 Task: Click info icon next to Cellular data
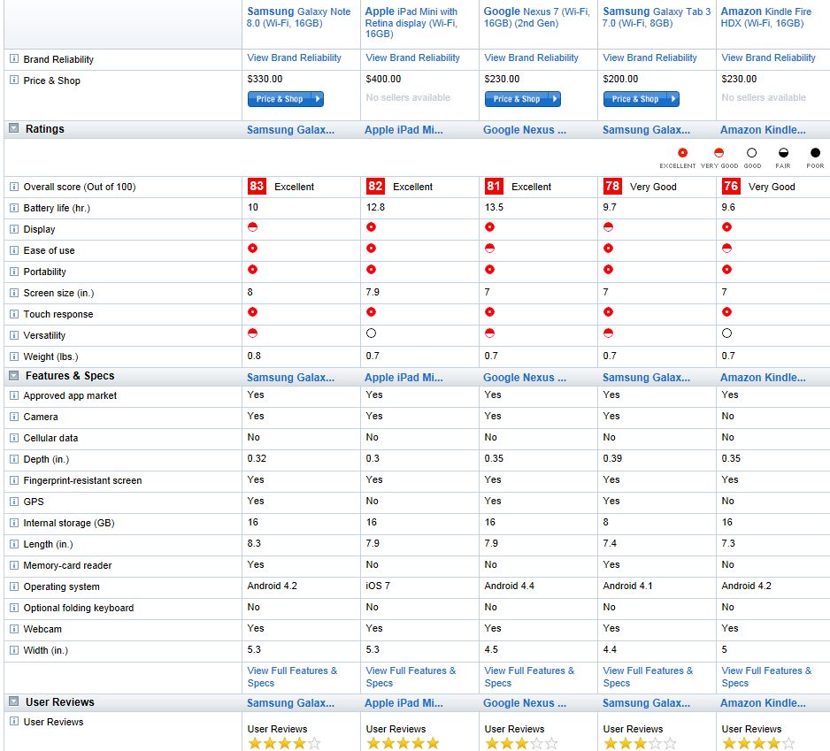(x=14, y=438)
